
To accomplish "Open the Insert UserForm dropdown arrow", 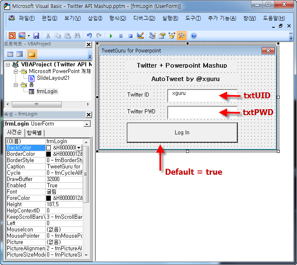I will (x=29, y=36).
